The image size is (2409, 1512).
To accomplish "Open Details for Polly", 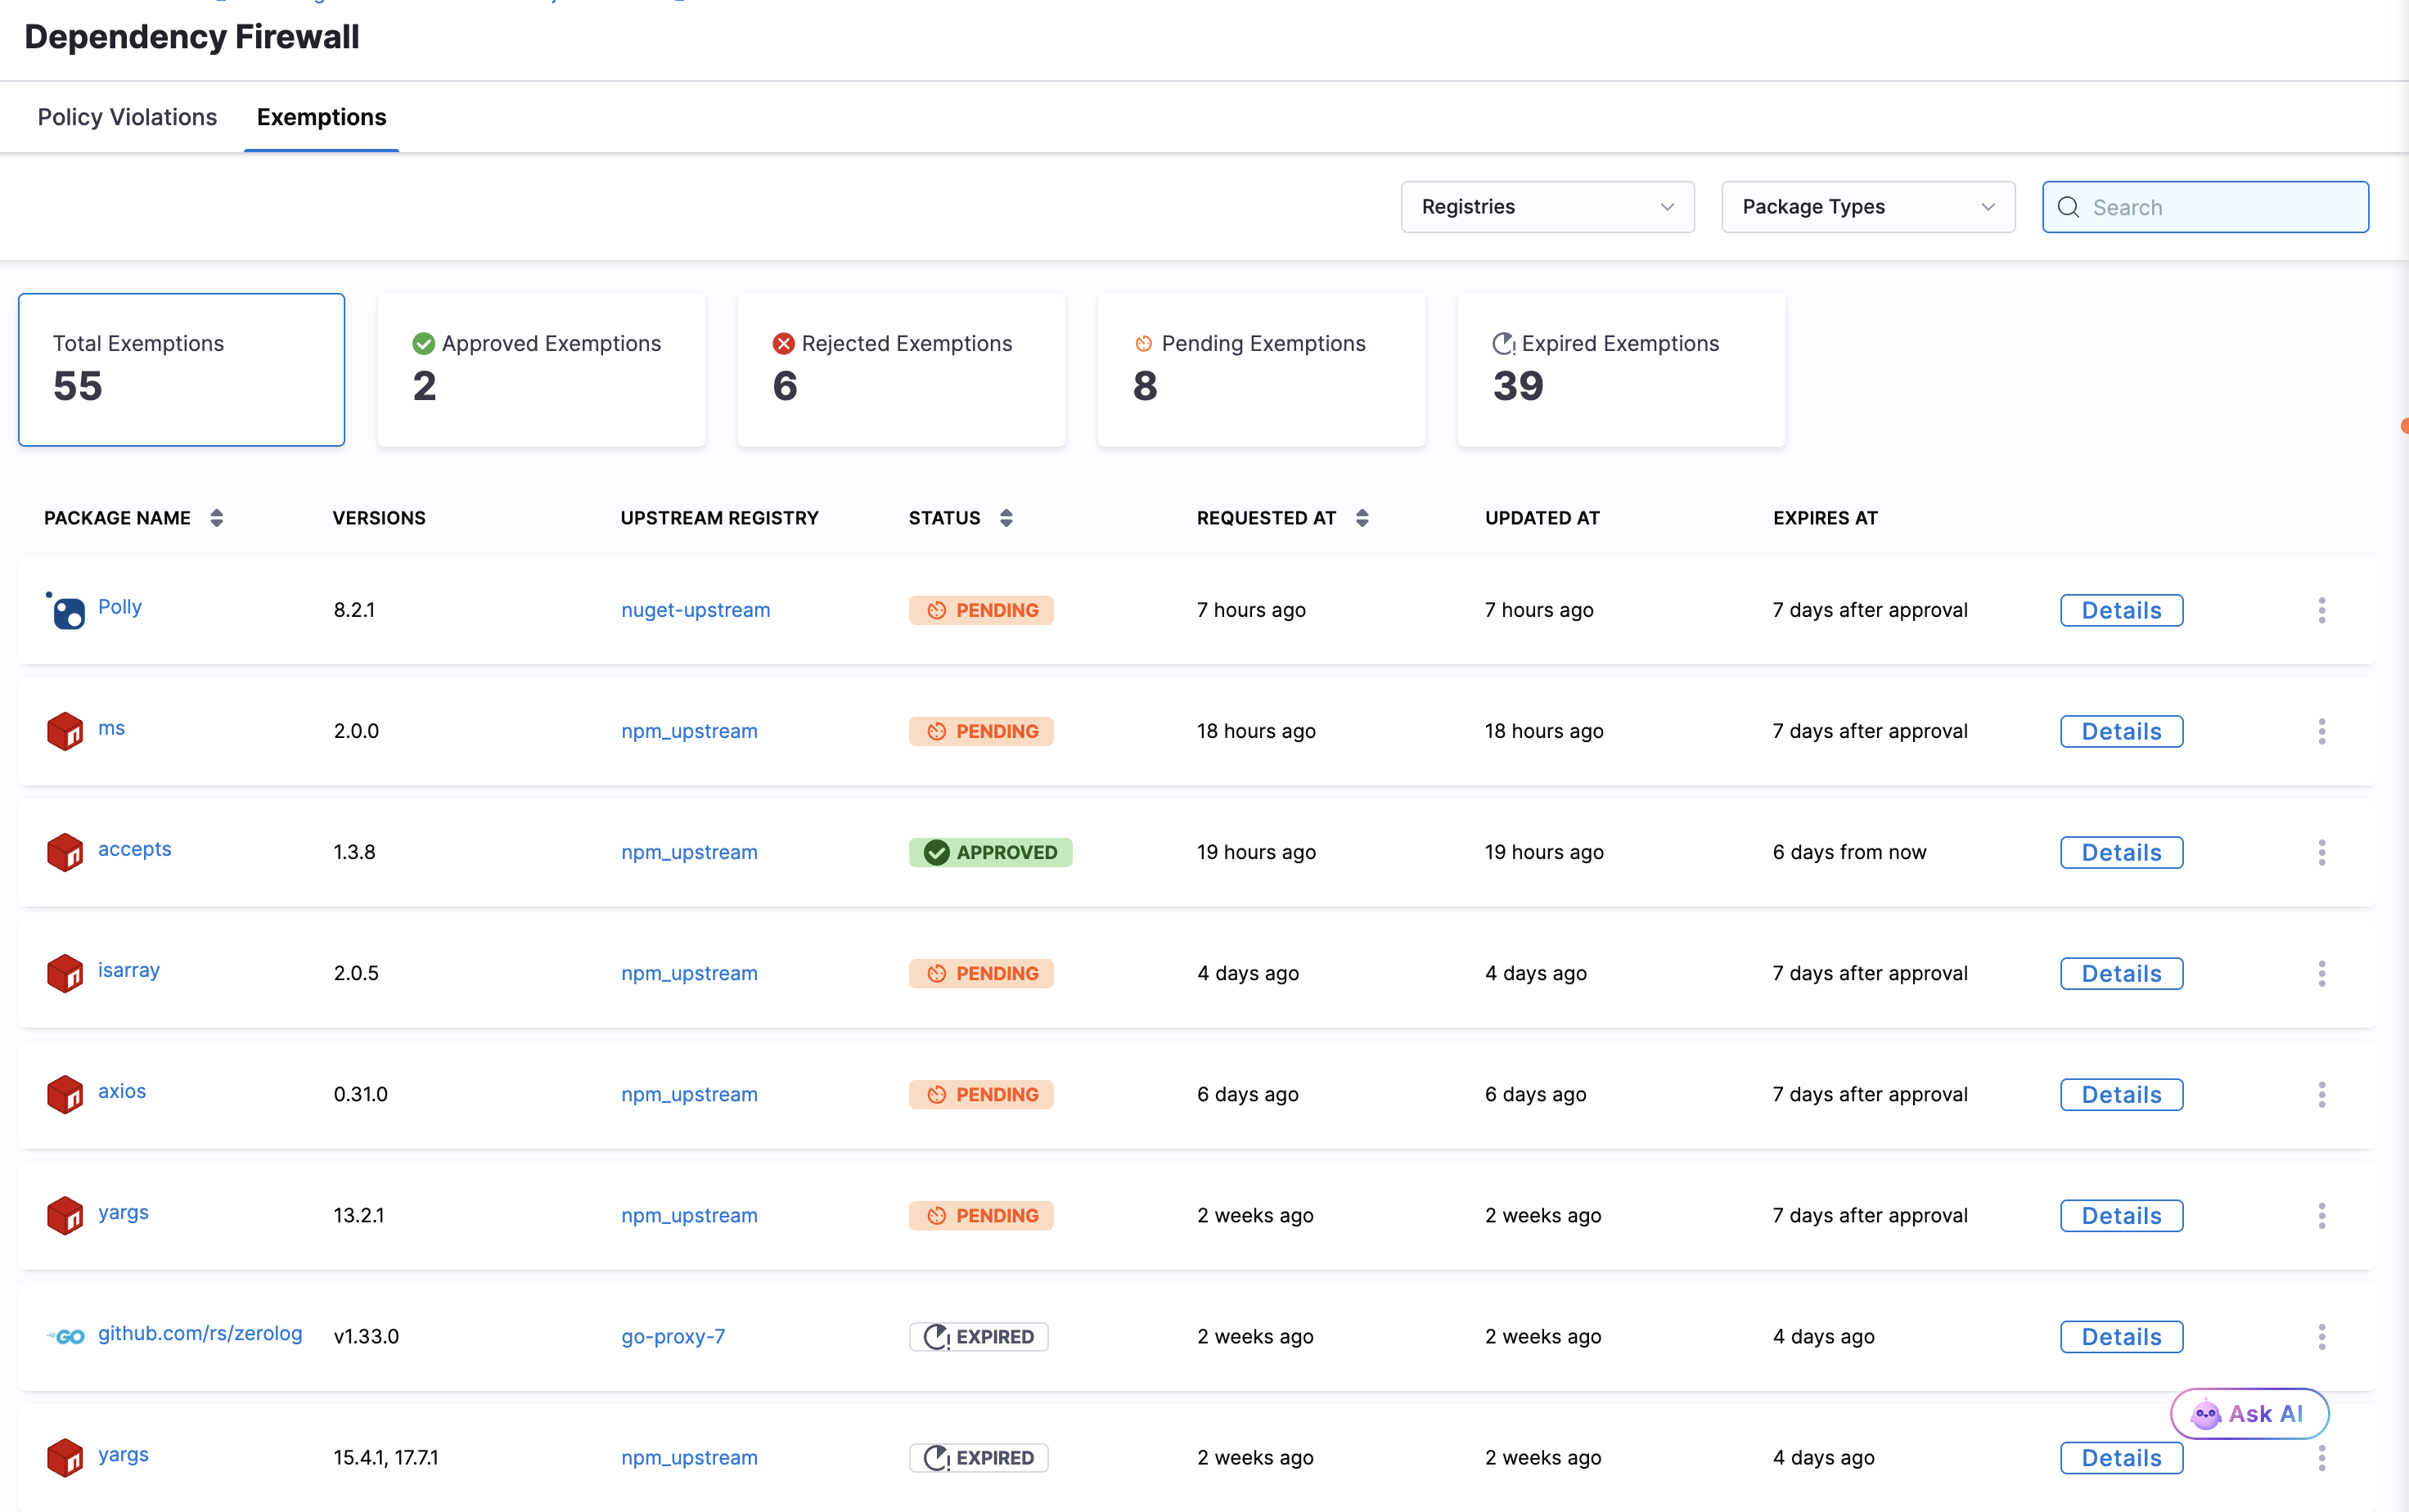I will pyautogui.click(x=2121, y=610).
